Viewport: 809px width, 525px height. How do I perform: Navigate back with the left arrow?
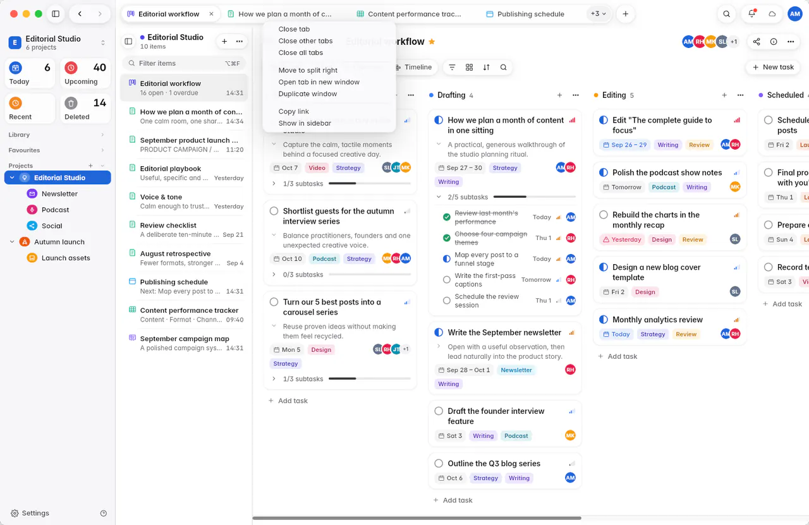click(x=80, y=14)
